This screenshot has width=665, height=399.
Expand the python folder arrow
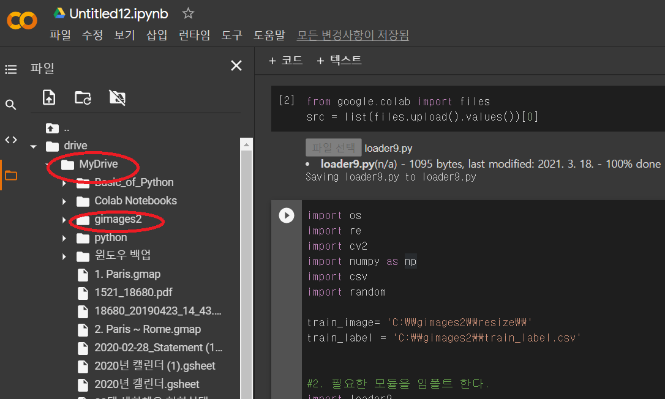coord(64,238)
